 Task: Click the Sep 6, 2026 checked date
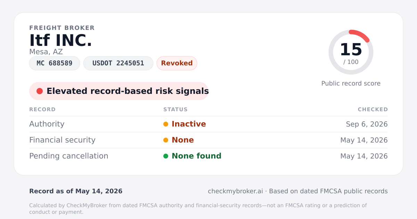[367, 124]
